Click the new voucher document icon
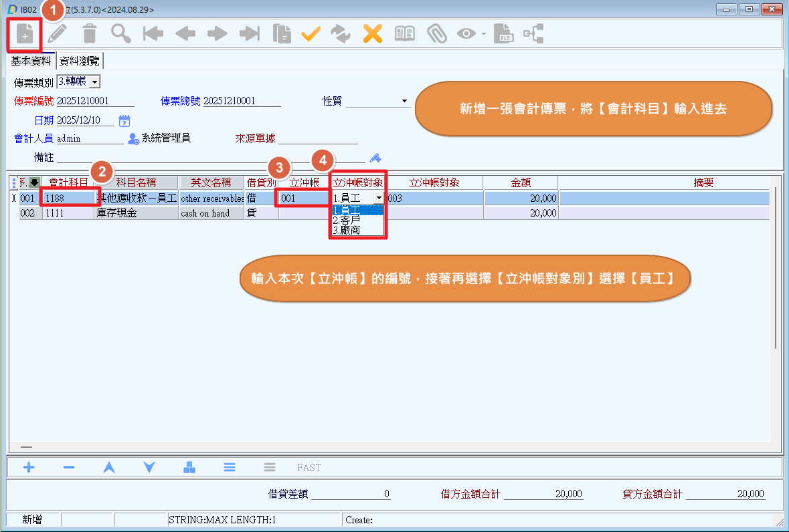 pos(24,34)
